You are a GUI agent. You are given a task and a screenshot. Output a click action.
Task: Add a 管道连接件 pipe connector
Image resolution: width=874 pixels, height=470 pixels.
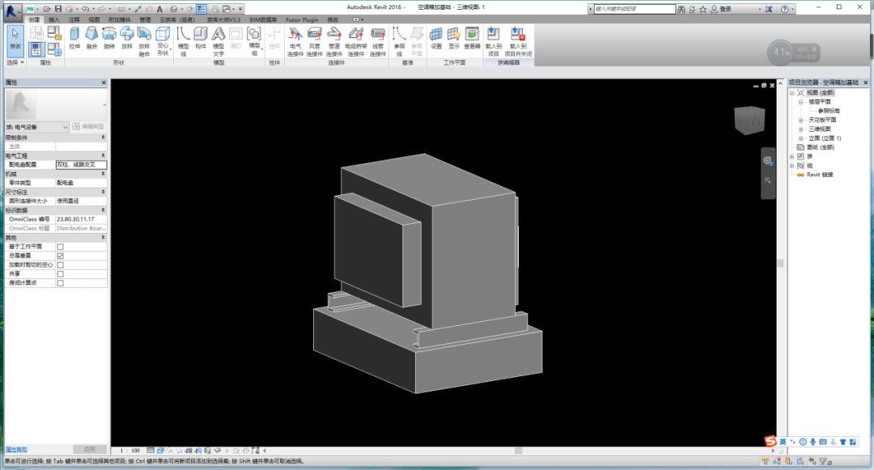tap(334, 41)
